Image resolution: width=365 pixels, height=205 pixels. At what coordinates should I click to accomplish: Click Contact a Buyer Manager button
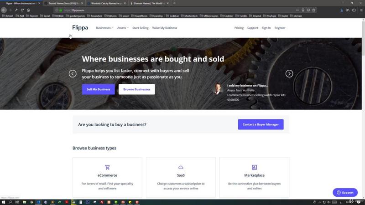(261, 124)
